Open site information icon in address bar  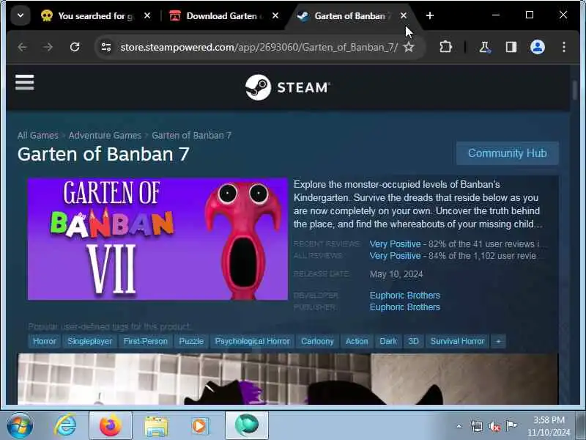[x=106, y=47]
